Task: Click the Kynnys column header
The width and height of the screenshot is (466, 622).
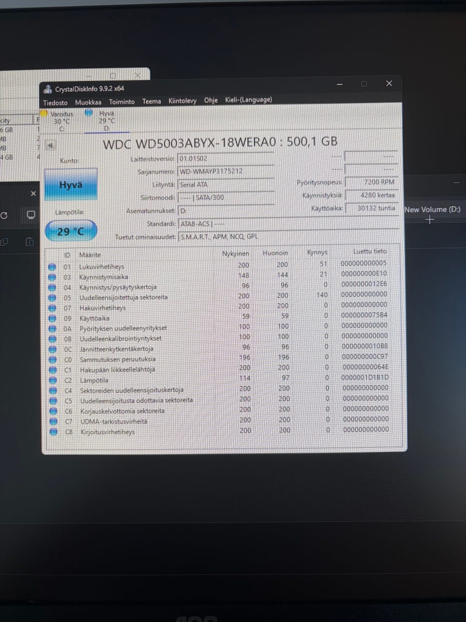Action: coord(317,252)
